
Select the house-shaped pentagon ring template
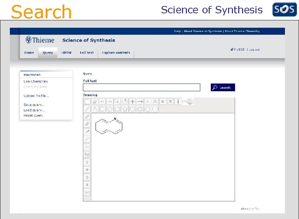point(117,109)
